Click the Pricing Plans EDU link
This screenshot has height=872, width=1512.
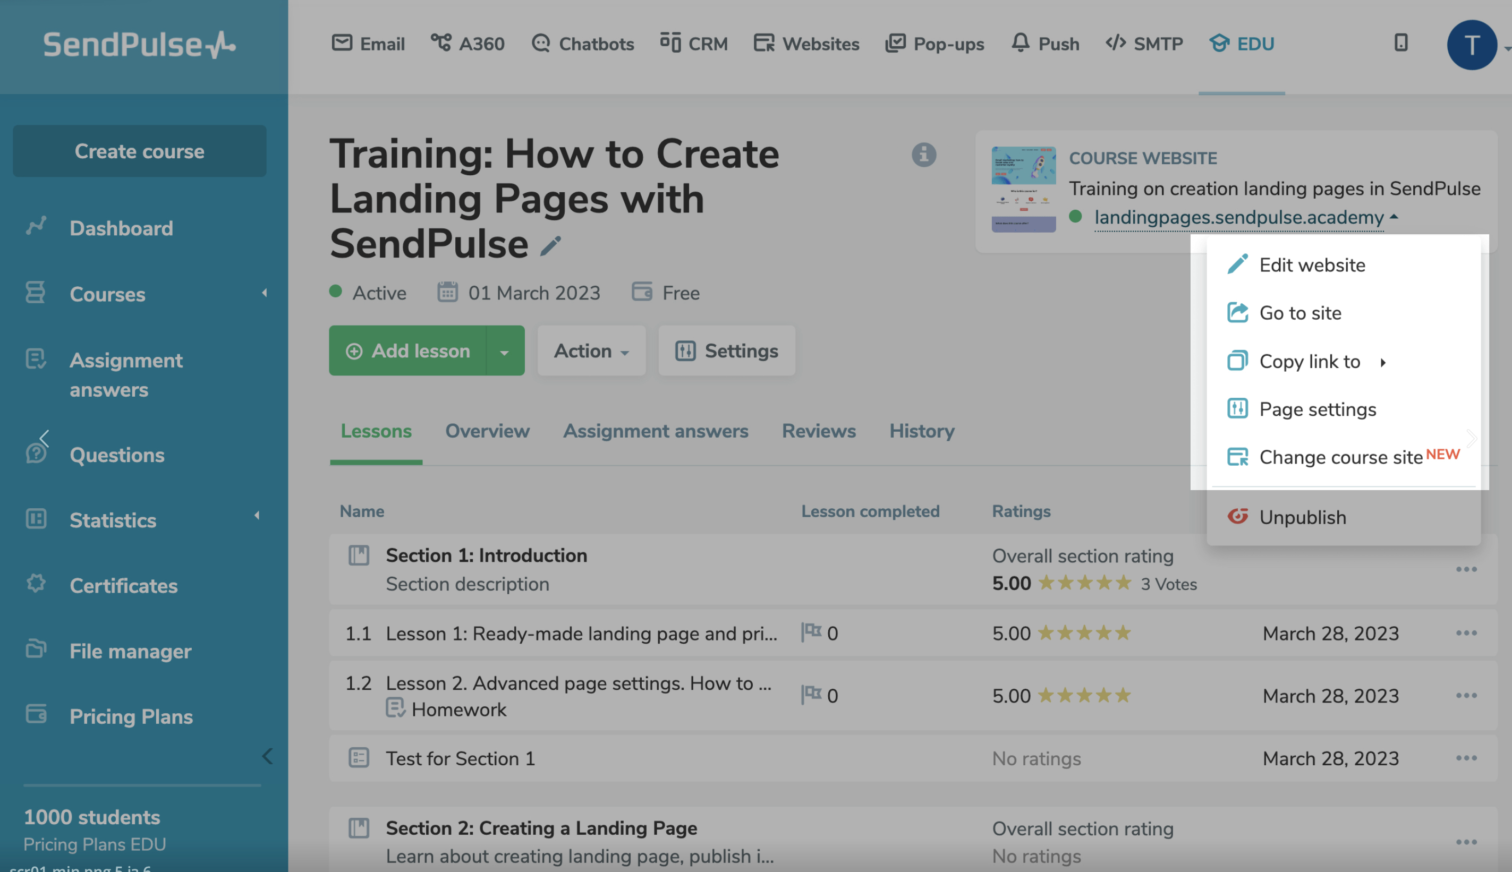point(95,844)
